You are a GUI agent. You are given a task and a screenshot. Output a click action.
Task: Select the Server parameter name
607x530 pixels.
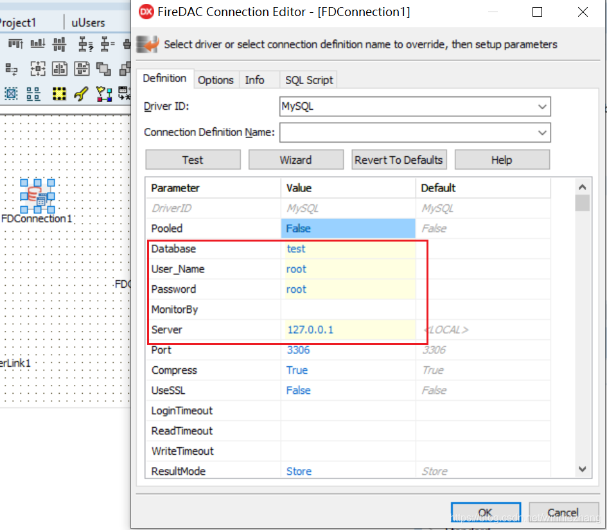coord(166,330)
